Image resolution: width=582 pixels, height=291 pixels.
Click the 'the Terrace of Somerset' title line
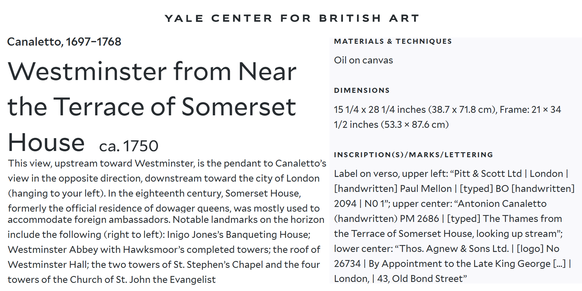pos(152,107)
